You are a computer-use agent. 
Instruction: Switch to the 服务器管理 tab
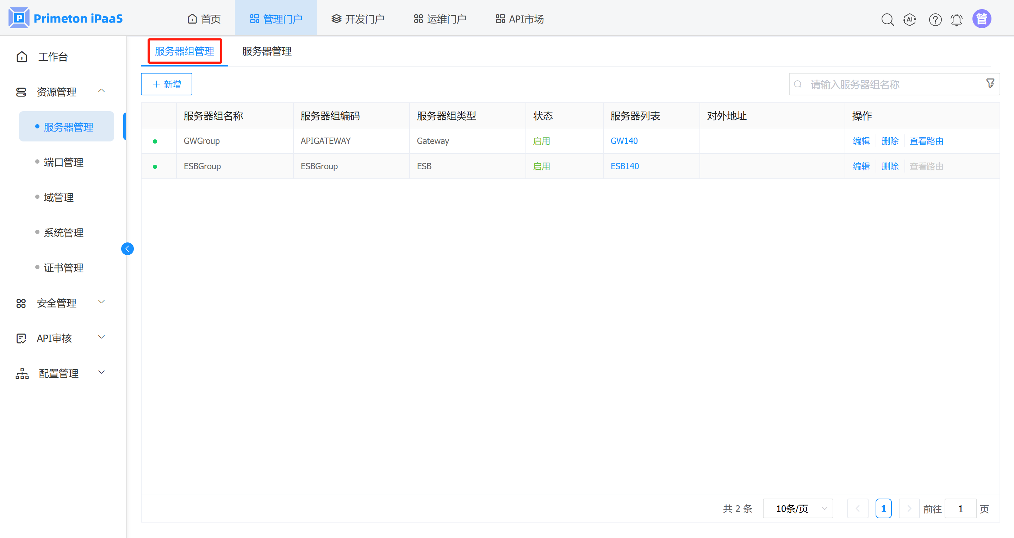click(266, 51)
